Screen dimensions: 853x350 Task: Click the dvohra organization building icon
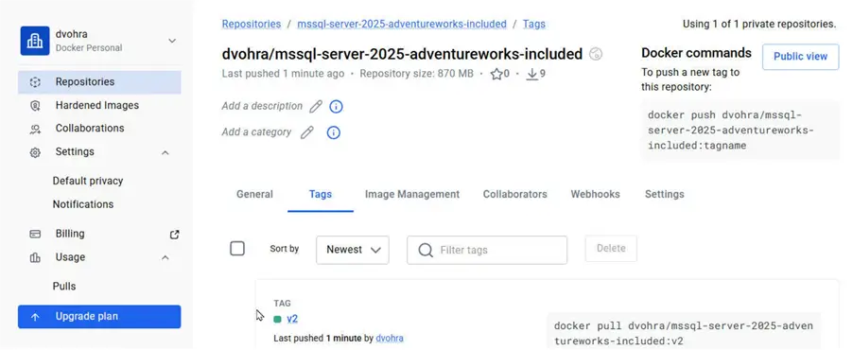tap(35, 41)
